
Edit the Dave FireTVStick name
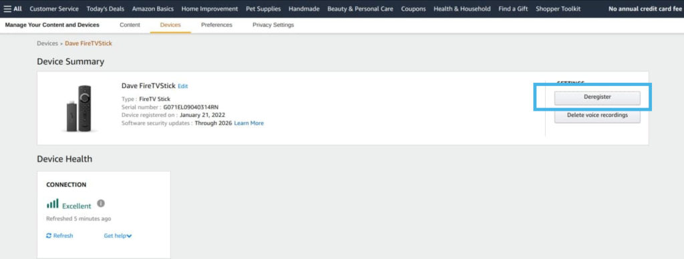click(x=183, y=86)
